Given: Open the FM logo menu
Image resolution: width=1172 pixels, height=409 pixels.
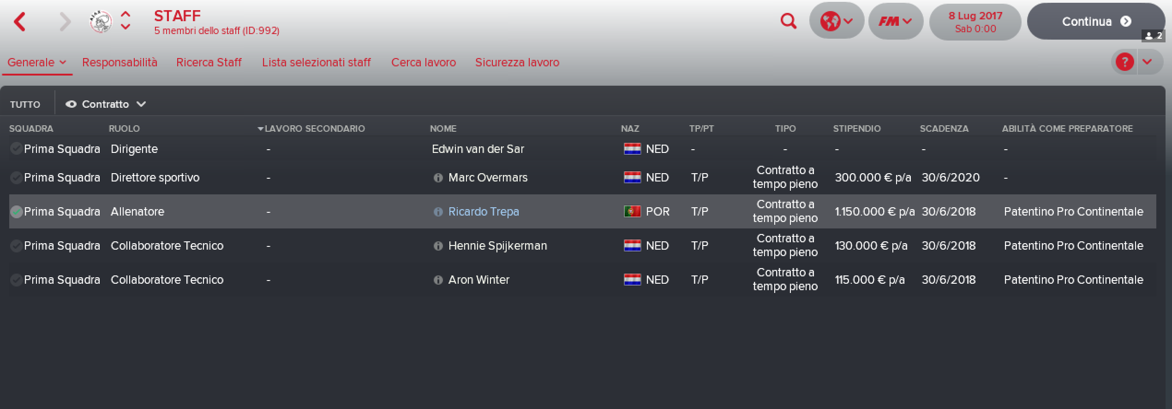Looking at the screenshot, I should (x=895, y=21).
